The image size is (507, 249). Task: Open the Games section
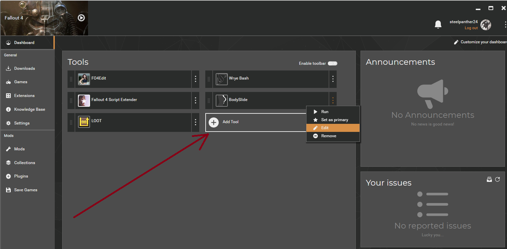[27, 82]
